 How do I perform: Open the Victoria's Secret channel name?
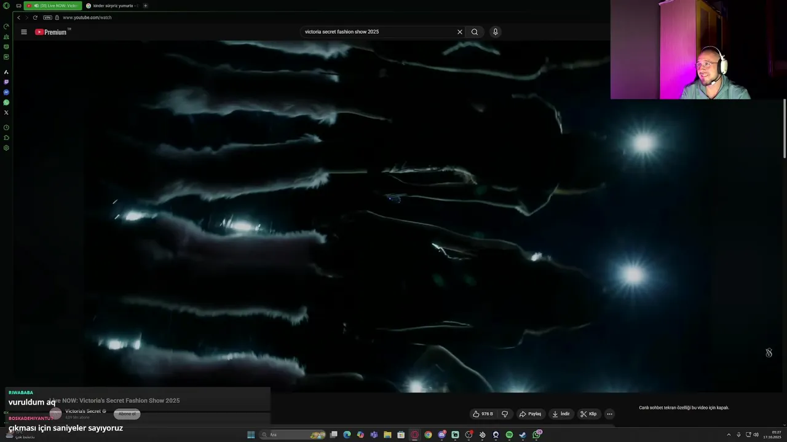(x=83, y=411)
